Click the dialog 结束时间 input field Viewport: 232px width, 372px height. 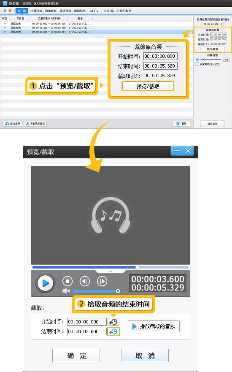click(87, 331)
